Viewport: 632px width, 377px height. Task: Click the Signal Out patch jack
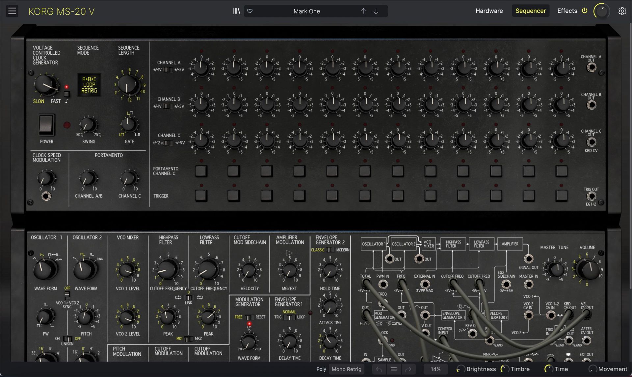[529, 259]
